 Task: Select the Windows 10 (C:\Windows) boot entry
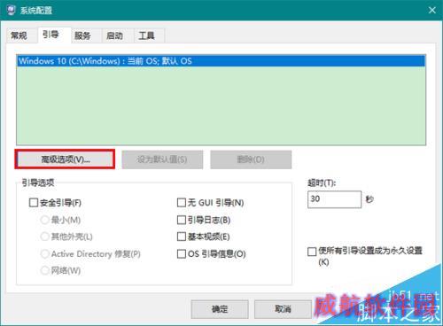tap(221, 61)
